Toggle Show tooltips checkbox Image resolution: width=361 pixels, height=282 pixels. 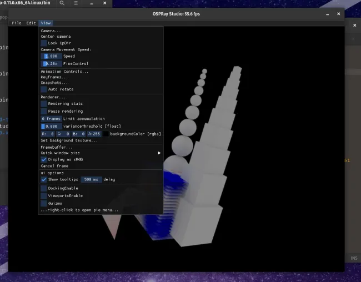[44, 179]
